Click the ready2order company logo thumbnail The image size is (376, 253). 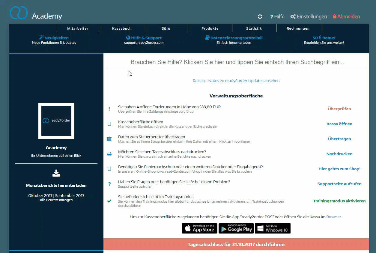click(56, 121)
